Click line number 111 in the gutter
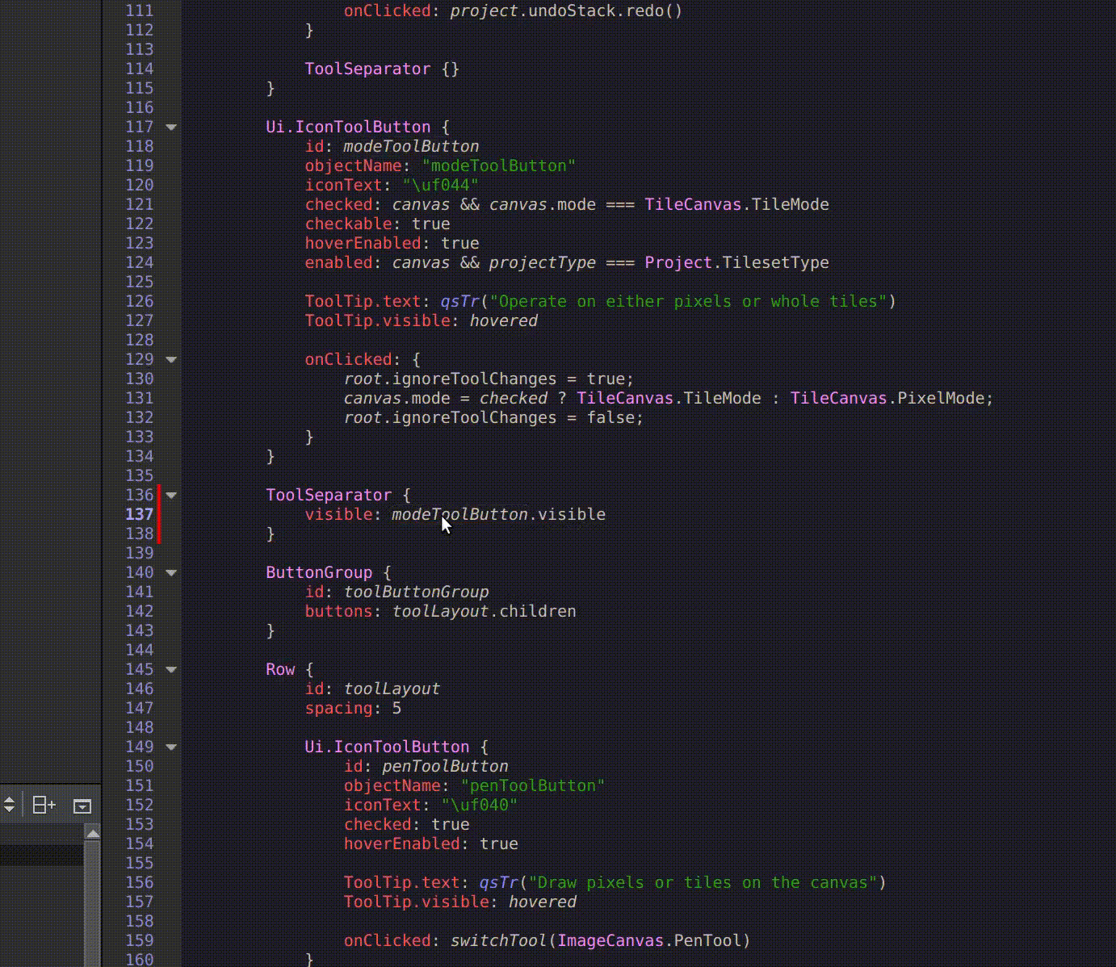This screenshot has height=967, width=1116. point(139,10)
